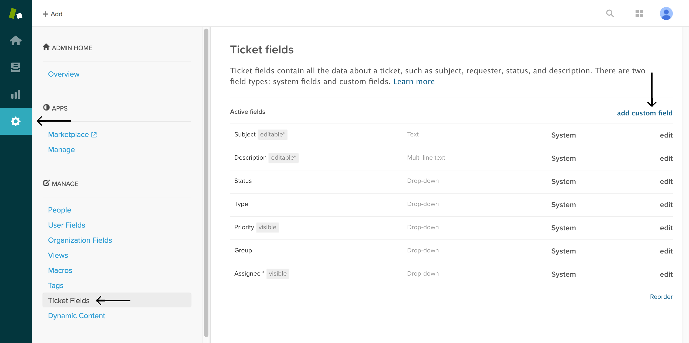Open the Home dashboard icon
This screenshot has width=689, height=343.
[15, 40]
